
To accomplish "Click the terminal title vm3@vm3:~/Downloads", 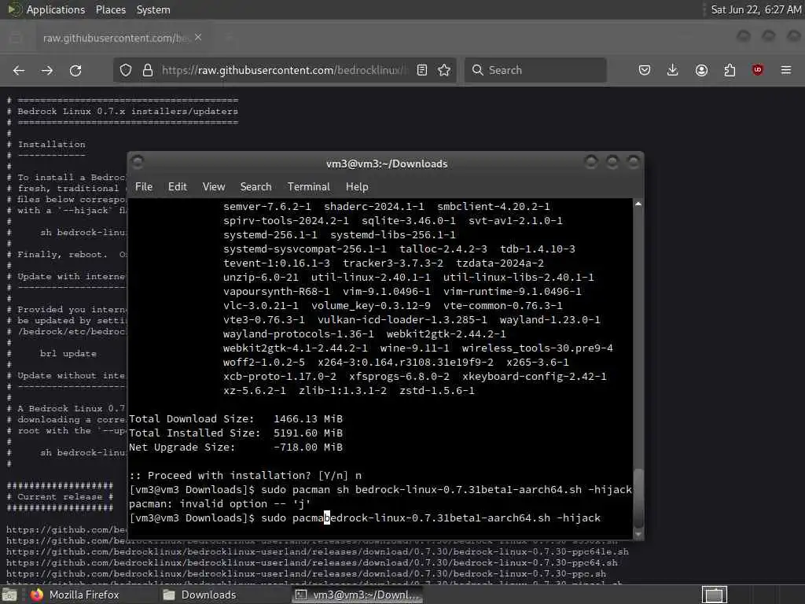I will pos(387,164).
